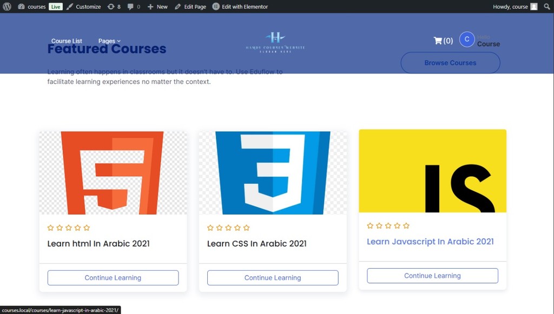Click the paintbrush Customize icon

(x=70, y=6)
